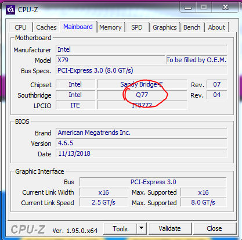Click the Close button at bottom
The image size is (242, 240).
(x=214, y=228)
